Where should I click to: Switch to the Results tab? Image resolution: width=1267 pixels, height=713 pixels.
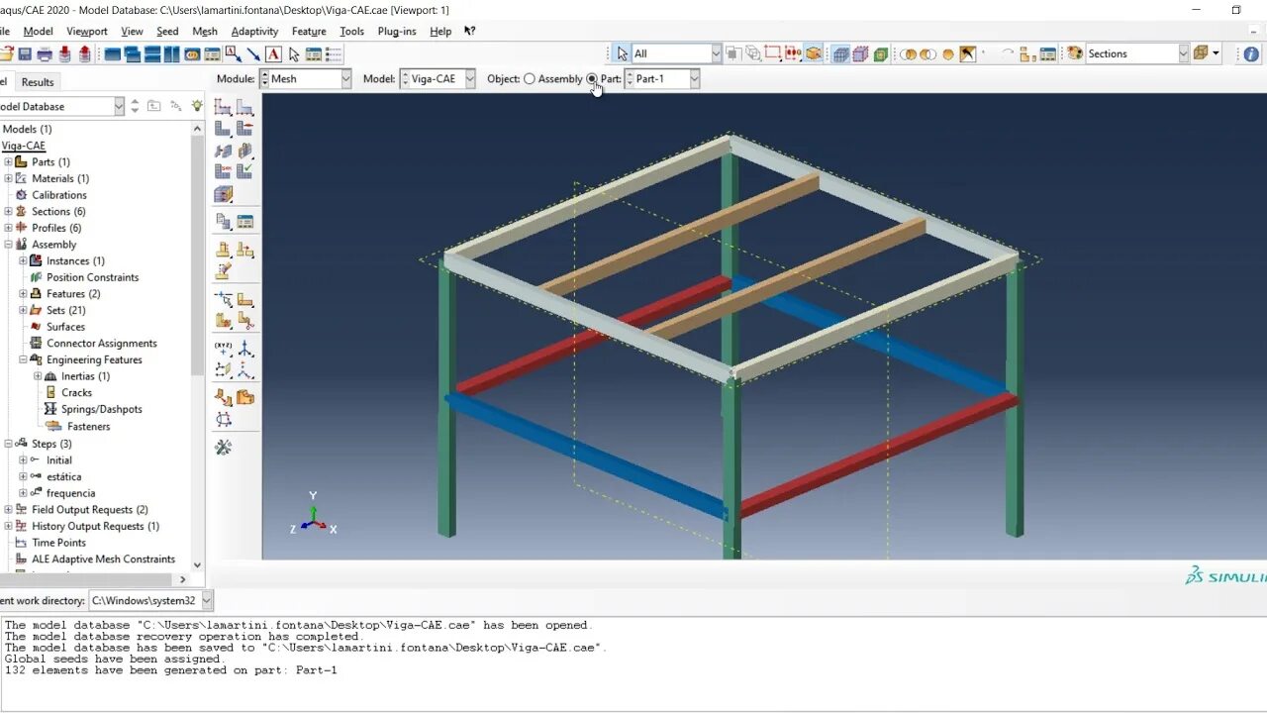pyautogui.click(x=38, y=82)
